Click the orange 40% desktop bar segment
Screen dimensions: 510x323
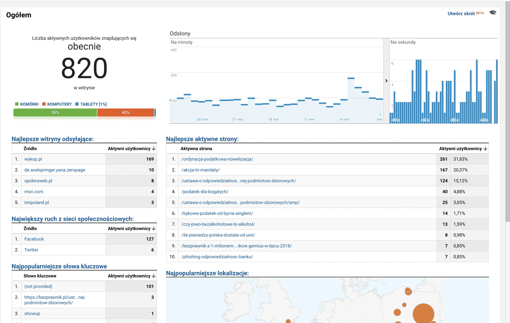point(125,112)
